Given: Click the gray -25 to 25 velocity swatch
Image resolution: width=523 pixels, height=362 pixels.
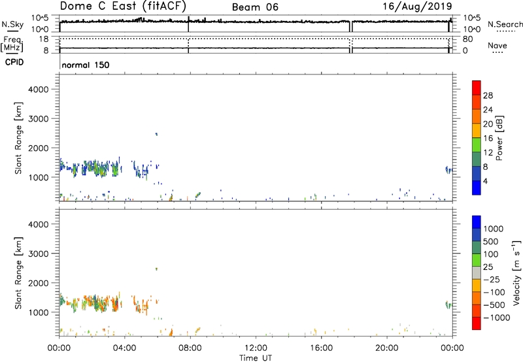Looking at the screenshot, I should 477,273.
